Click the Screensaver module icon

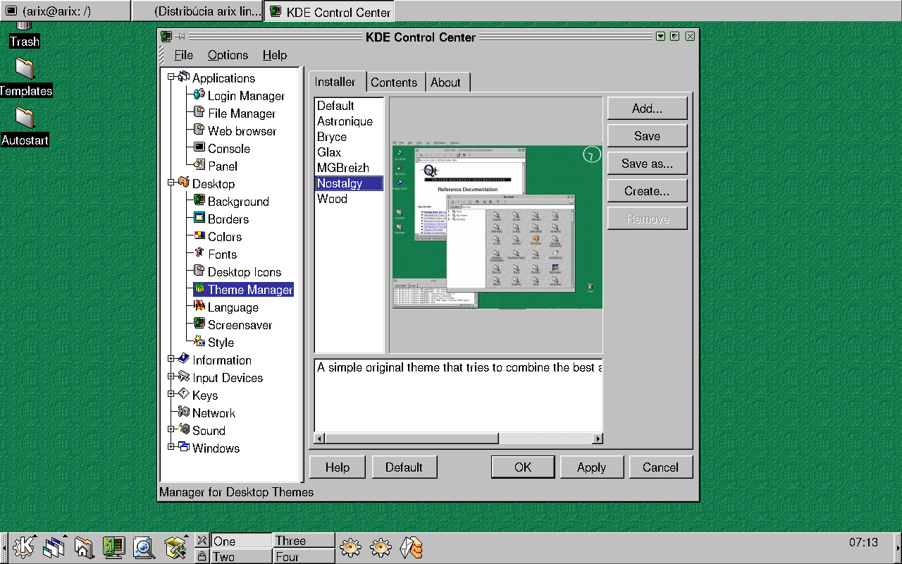[x=199, y=324]
